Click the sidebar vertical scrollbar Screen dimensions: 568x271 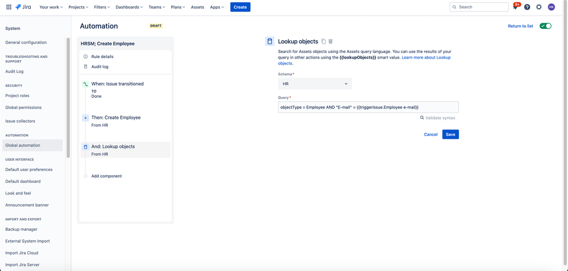[x=68, y=98]
